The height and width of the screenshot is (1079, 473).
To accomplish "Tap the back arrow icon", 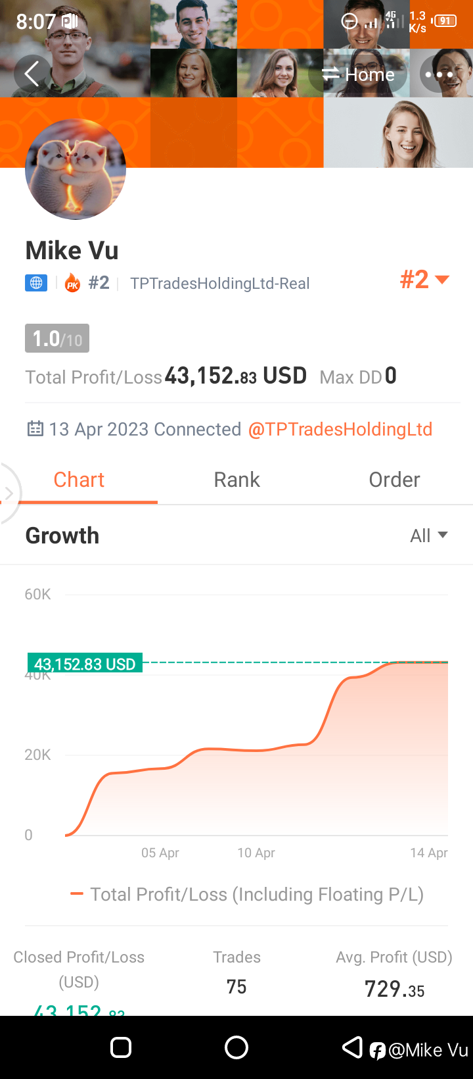I will [x=32, y=74].
